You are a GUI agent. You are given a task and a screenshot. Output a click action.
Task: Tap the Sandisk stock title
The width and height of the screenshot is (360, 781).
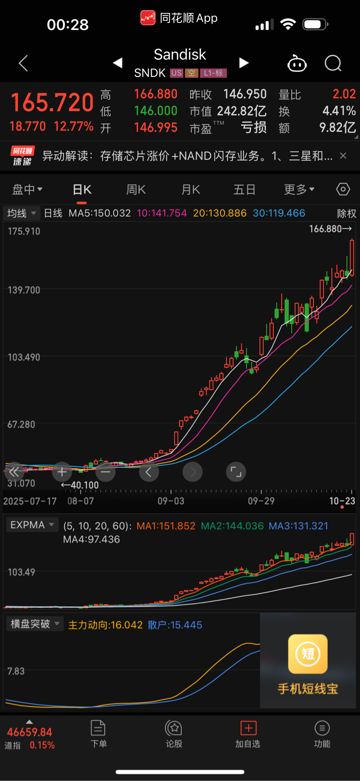(x=180, y=54)
